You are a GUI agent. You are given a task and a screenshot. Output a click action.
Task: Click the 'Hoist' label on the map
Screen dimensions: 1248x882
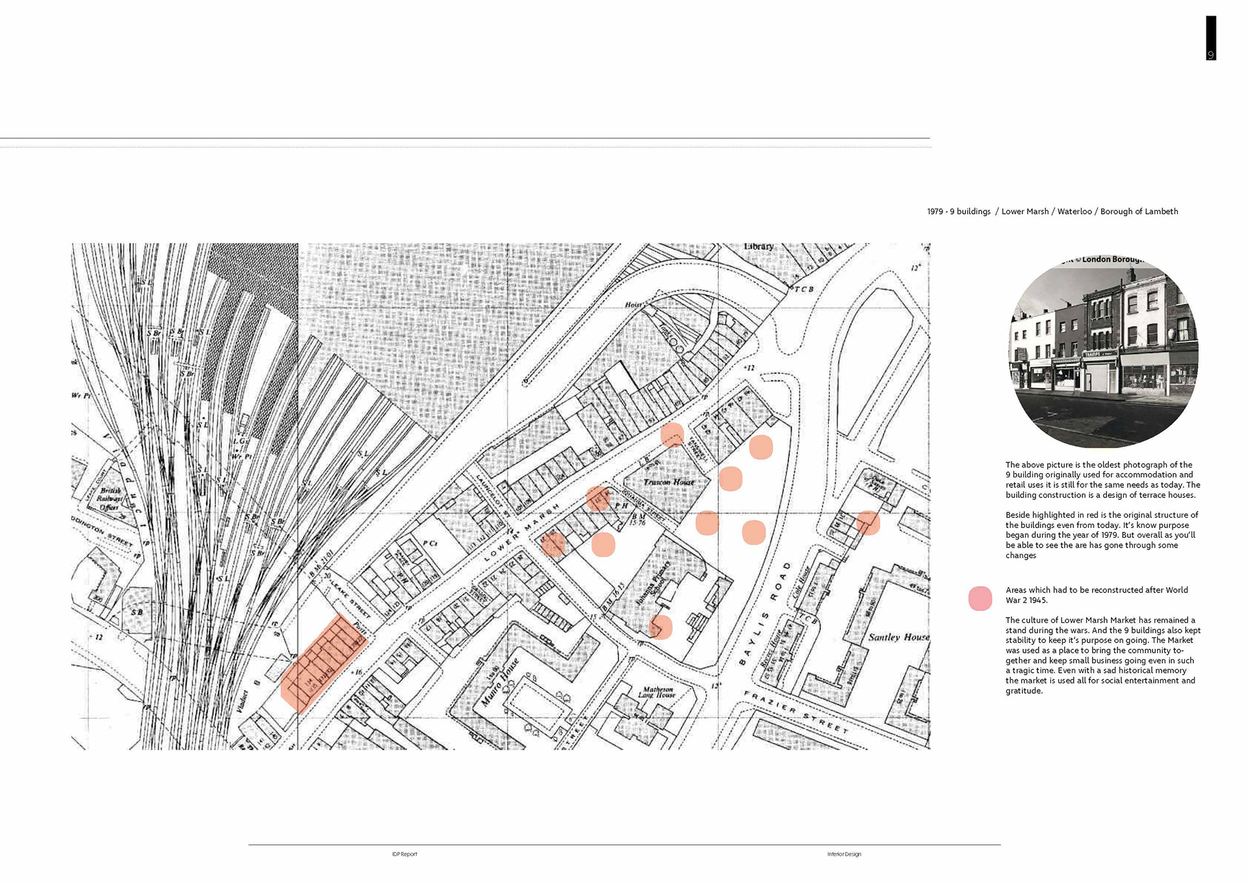pos(633,305)
